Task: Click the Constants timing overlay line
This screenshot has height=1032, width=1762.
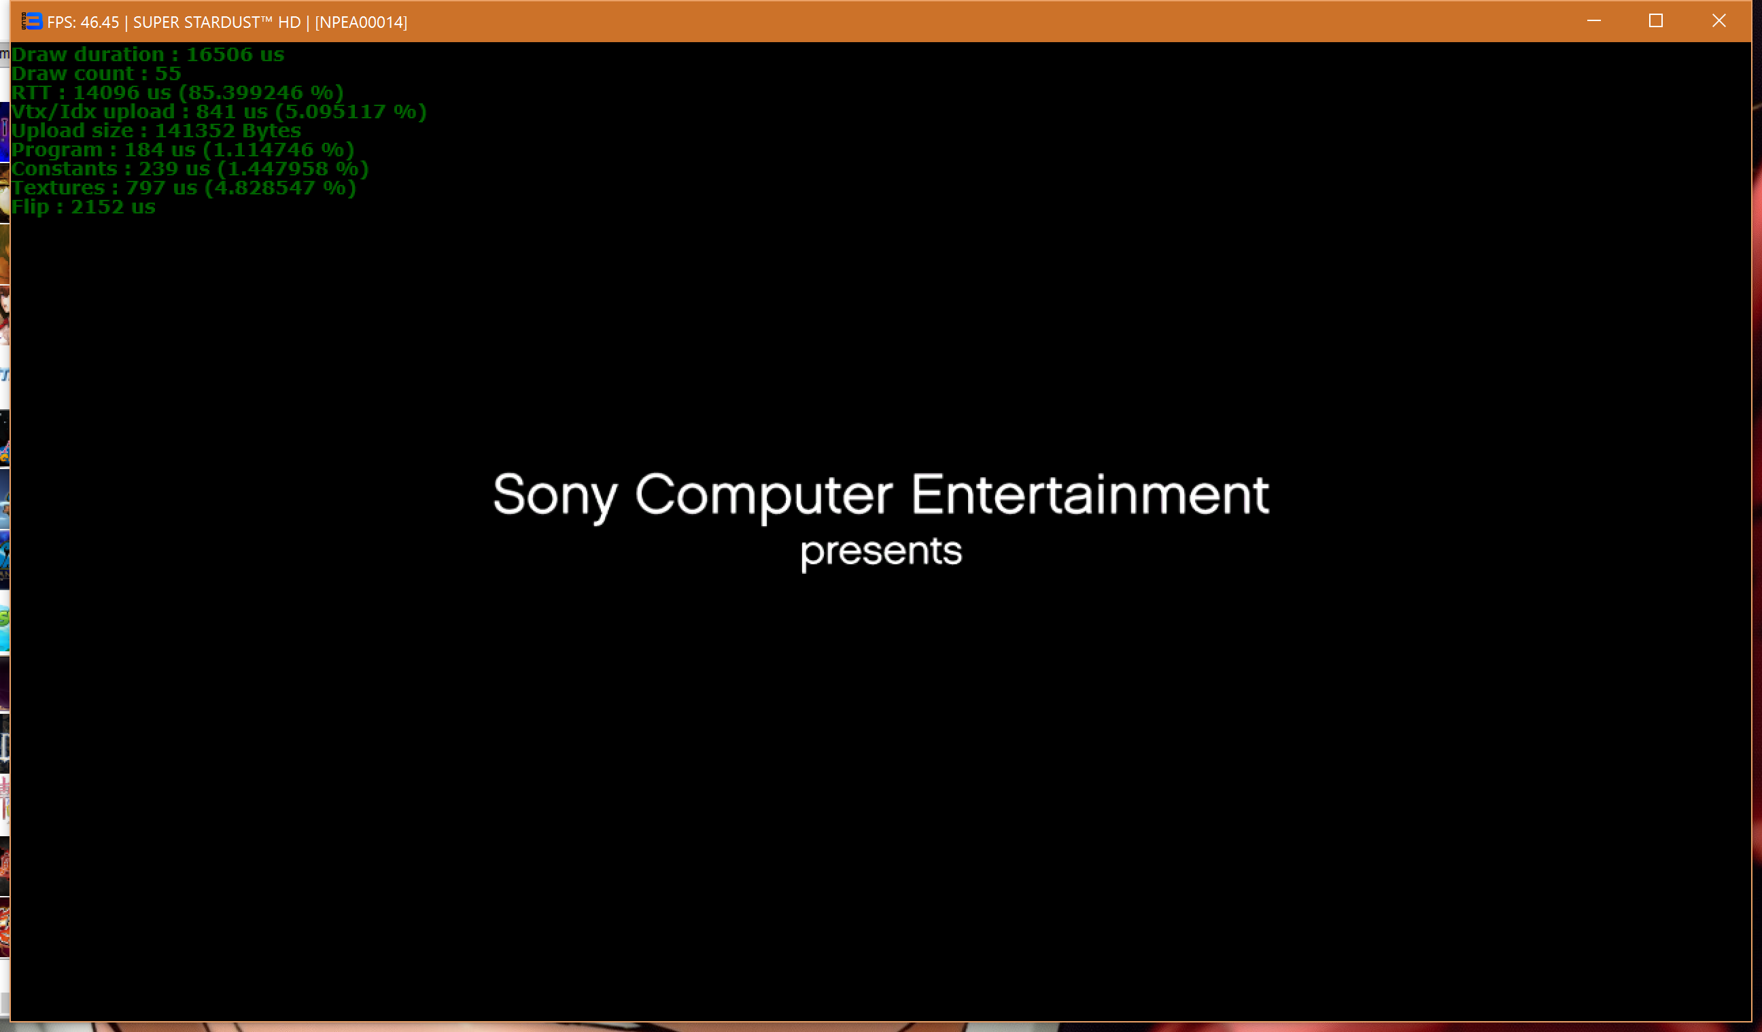Action: coord(190,169)
